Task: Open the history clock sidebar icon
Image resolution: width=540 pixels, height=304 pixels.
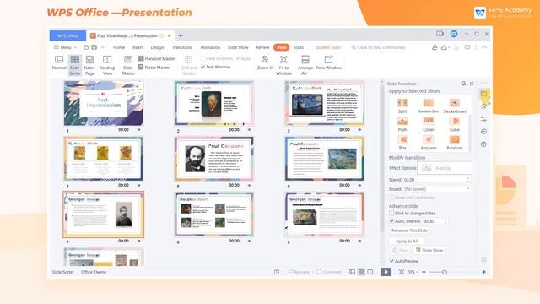Action: (483, 132)
